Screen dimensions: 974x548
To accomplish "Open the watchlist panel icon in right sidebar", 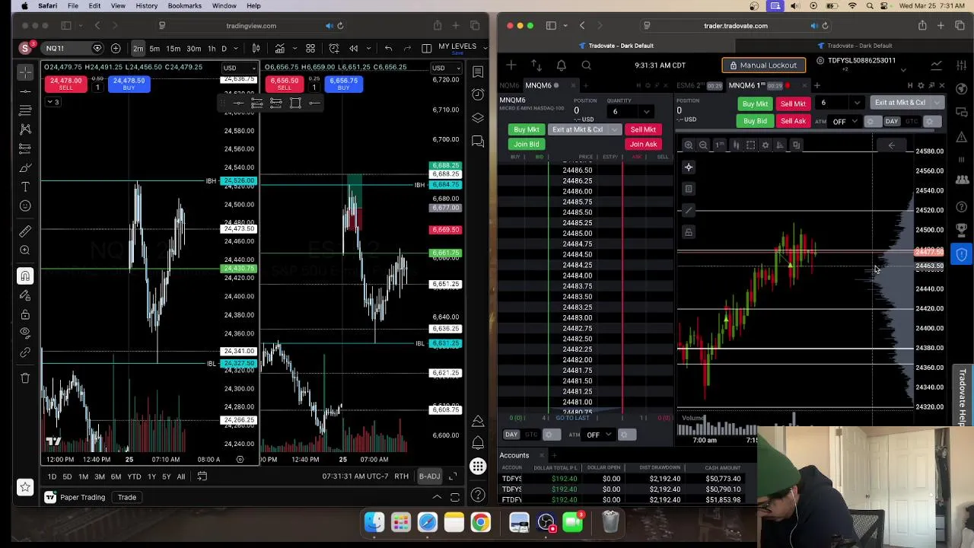I will click(x=478, y=72).
